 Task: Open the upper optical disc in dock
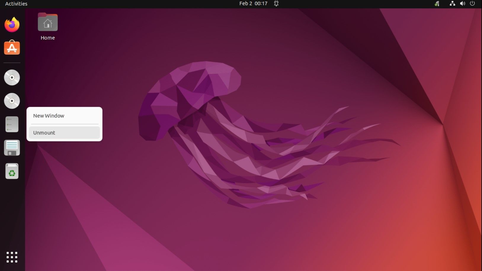point(12,78)
